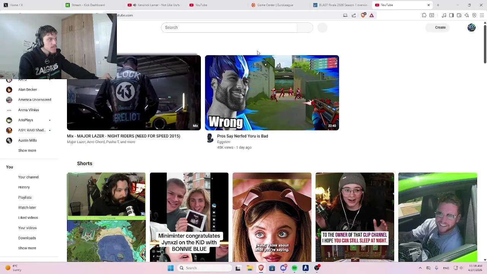Open the Leo AI sparkle icon
Viewport: 487px width, 274px height.
[x=466, y=15]
